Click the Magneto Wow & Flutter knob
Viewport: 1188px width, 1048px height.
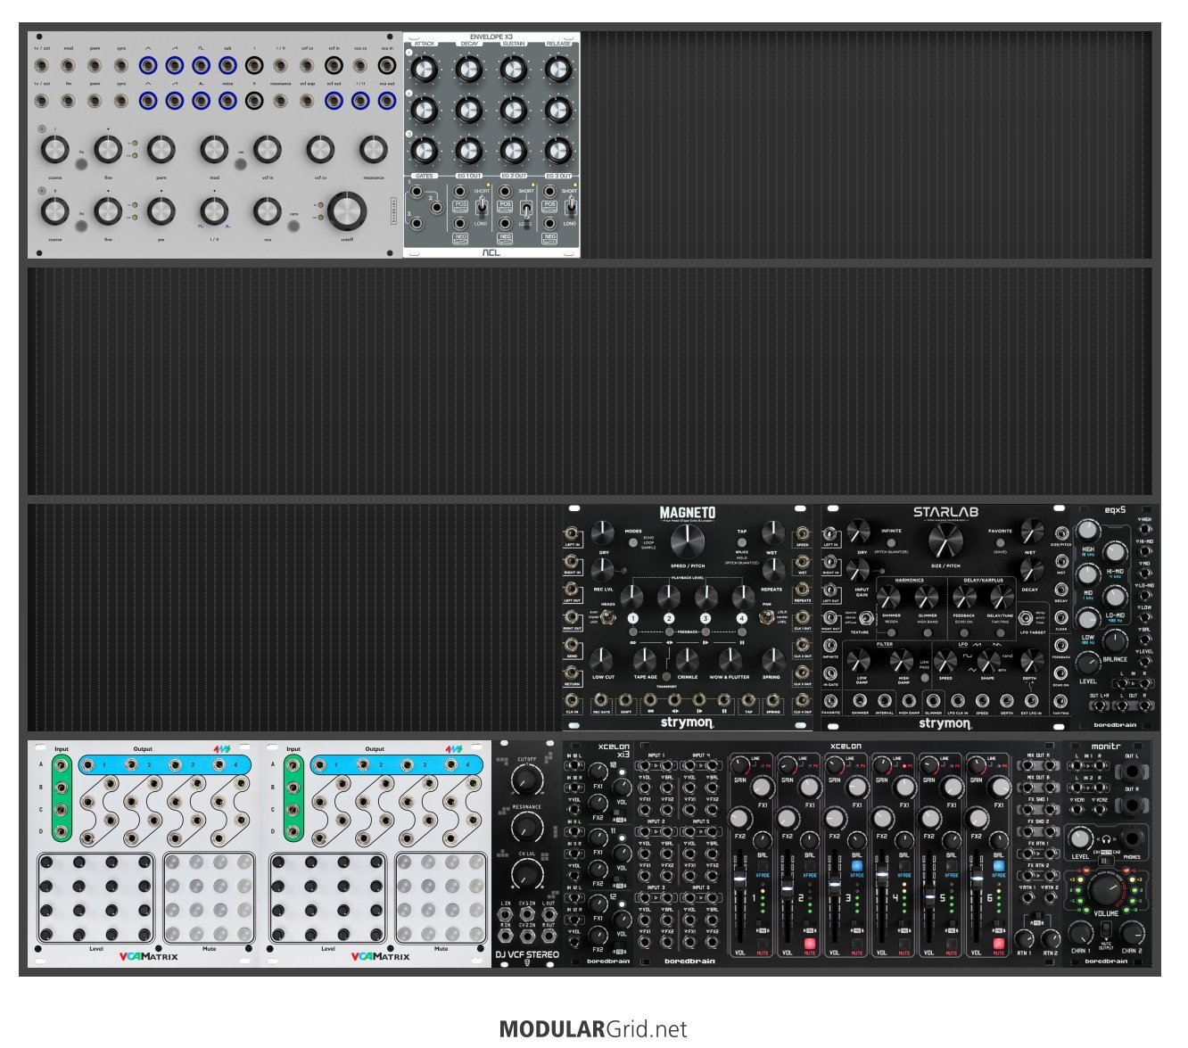click(730, 661)
